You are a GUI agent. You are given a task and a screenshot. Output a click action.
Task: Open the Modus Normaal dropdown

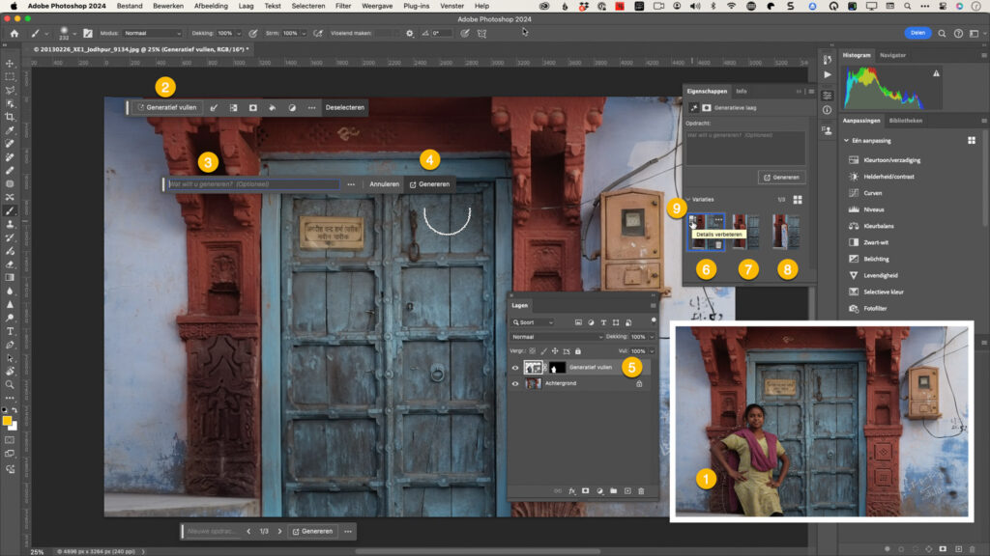pyautogui.click(x=152, y=33)
